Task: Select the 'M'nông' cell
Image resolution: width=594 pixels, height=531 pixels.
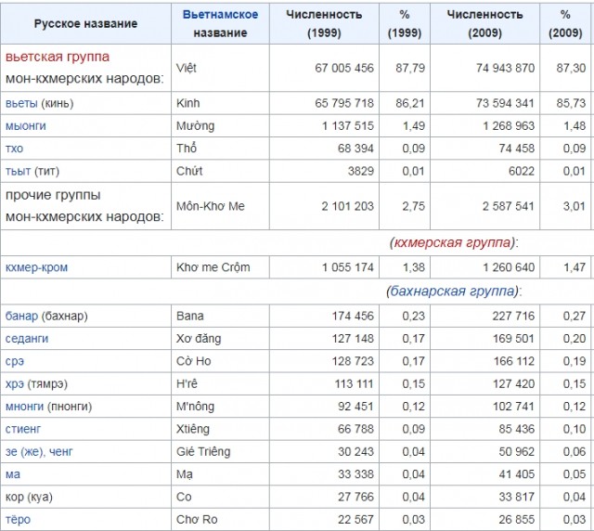Action: tap(220, 407)
